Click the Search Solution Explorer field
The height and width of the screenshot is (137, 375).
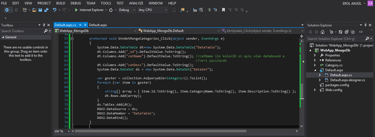tap(335, 39)
